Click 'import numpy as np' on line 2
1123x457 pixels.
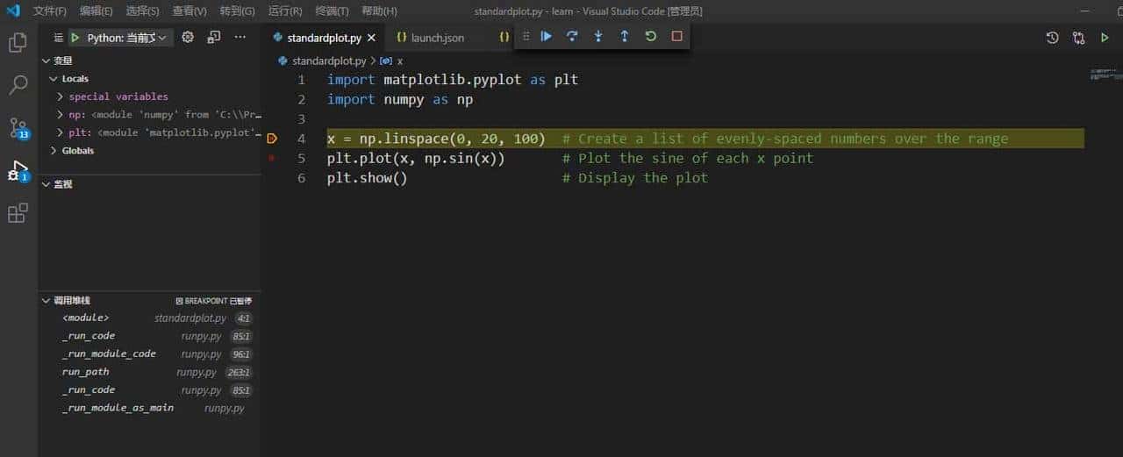pos(400,99)
